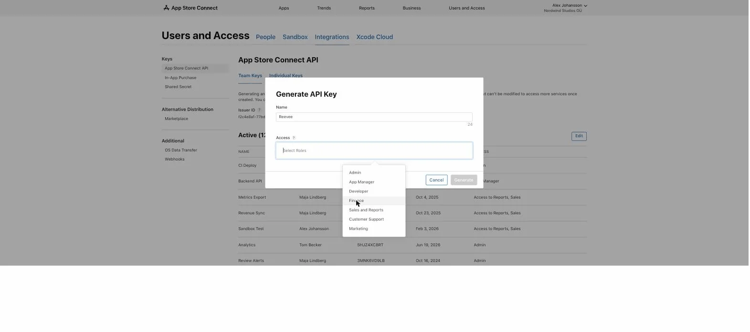Click the Review Alerts key name

[251, 261]
